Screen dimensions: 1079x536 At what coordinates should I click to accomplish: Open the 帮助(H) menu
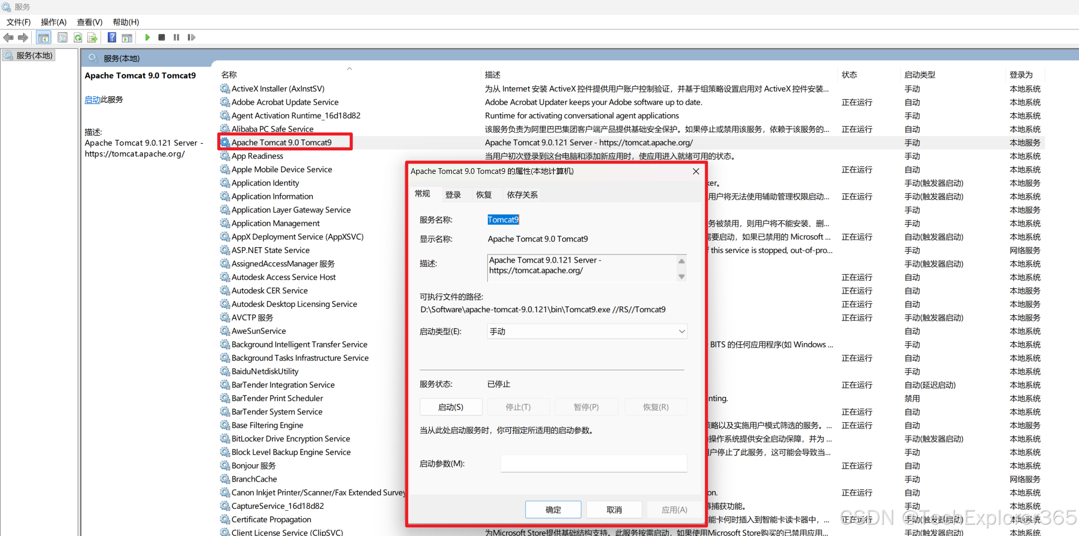click(x=126, y=22)
